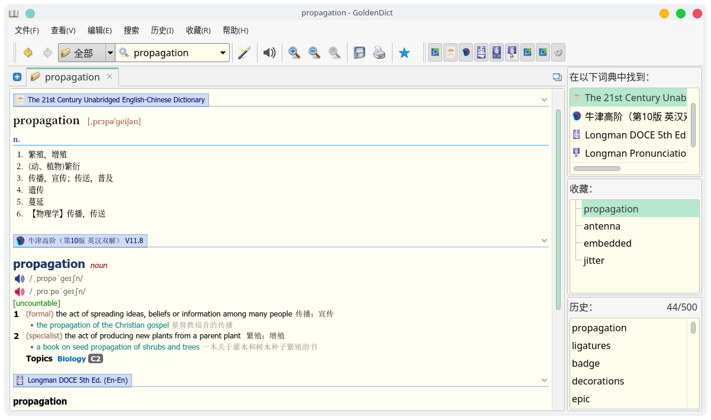Zoom in with the plus magnifier
Image resolution: width=711 pixels, height=420 pixels.
(294, 53)
